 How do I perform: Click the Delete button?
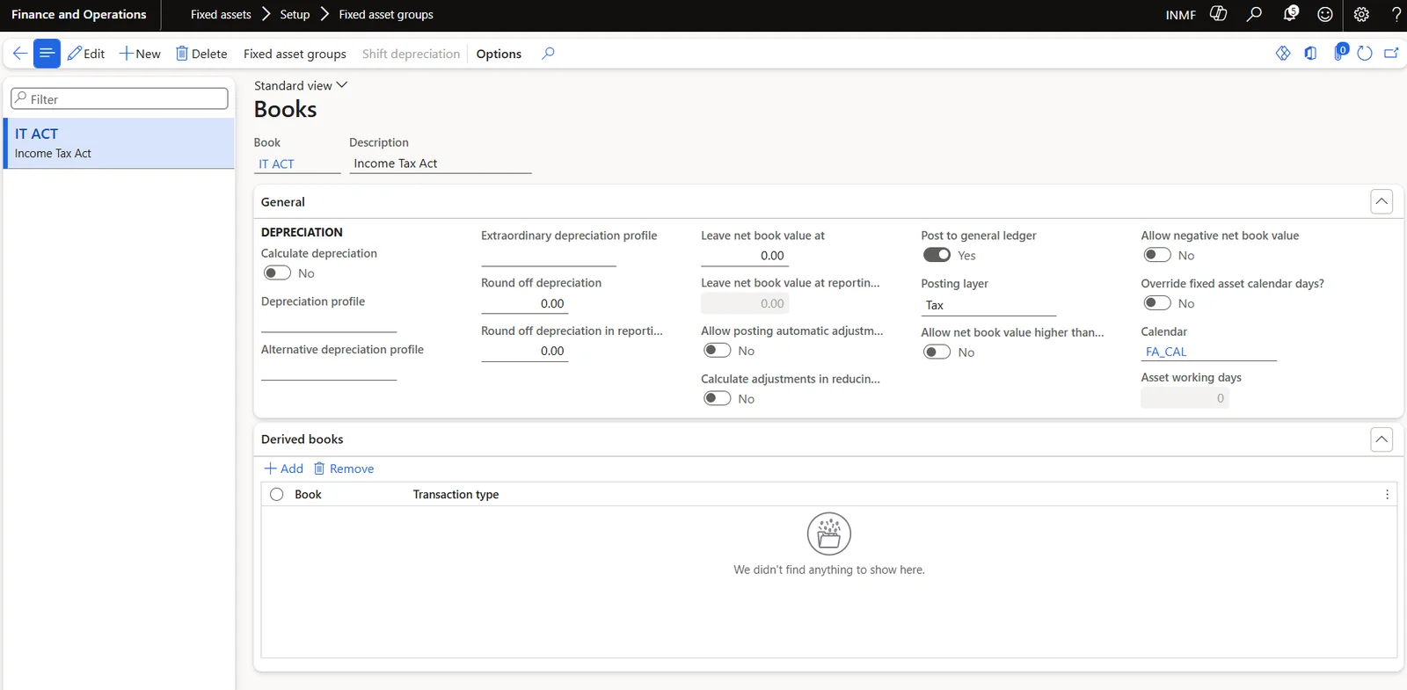pos(201,54)
